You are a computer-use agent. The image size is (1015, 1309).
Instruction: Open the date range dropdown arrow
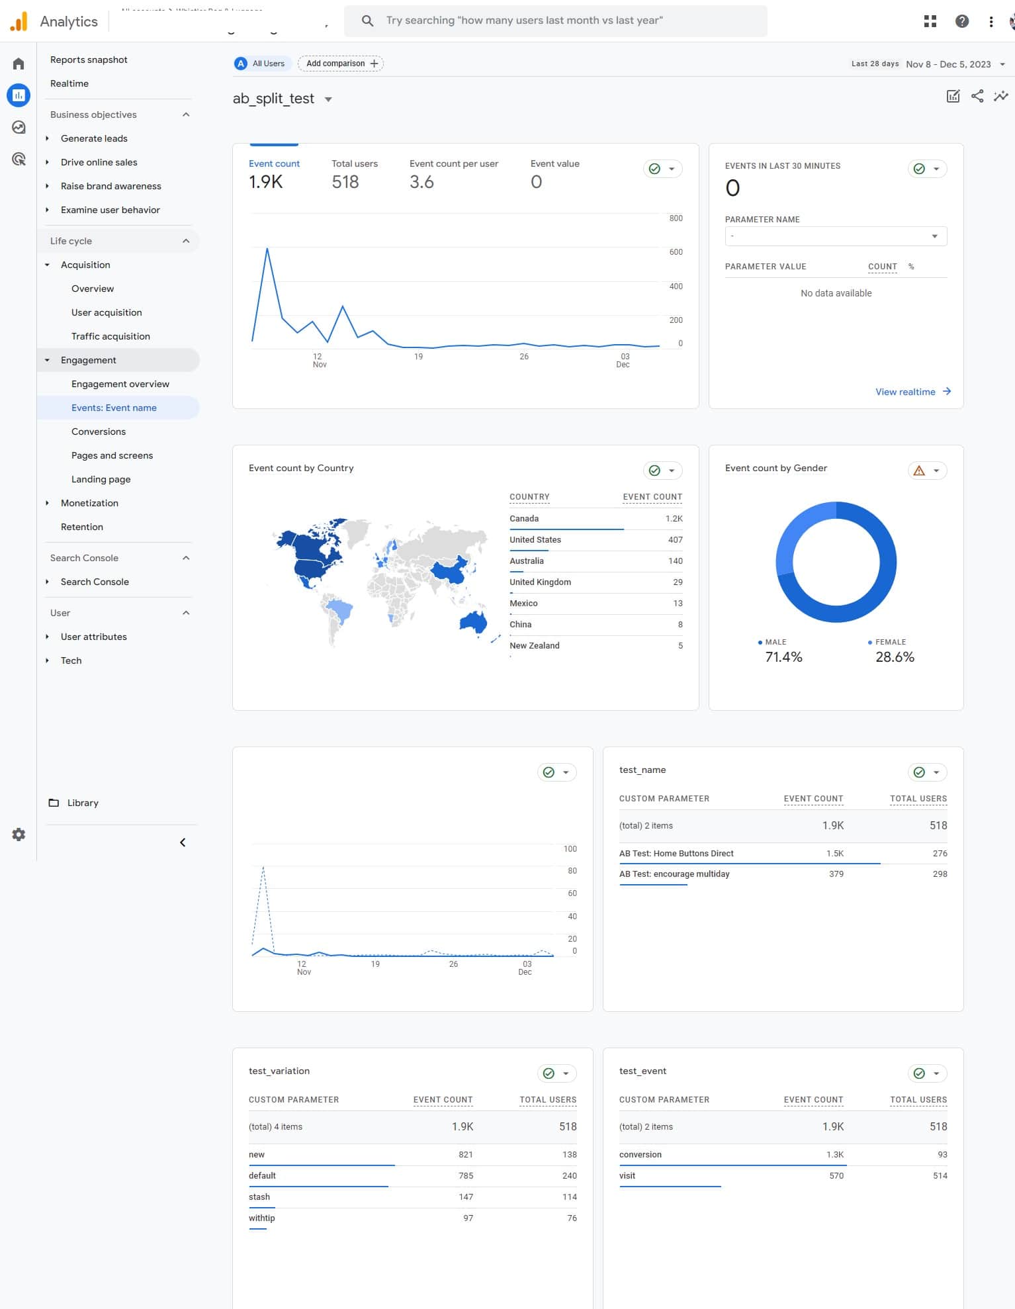[1002, 64]
